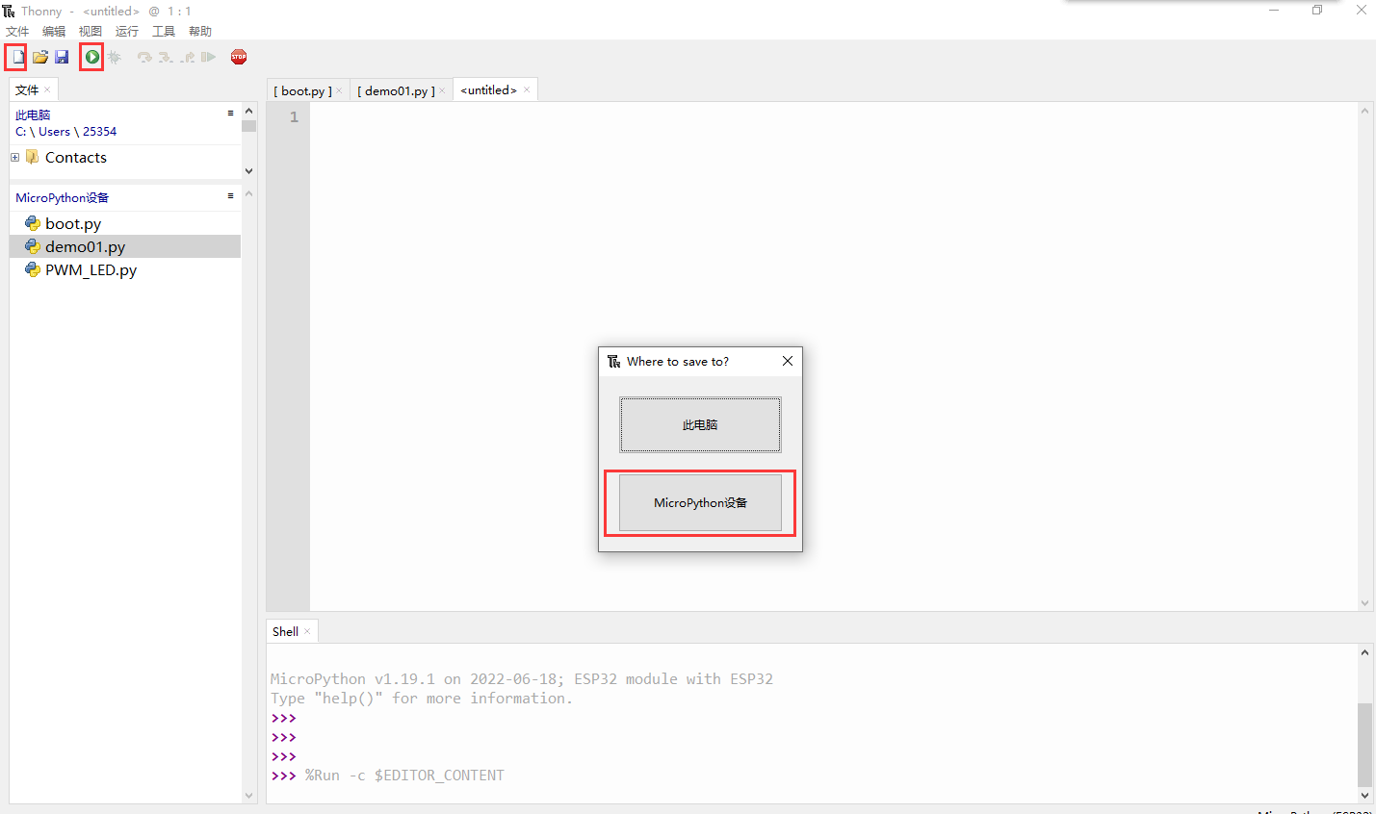This screenshot has width=1376, height=814.
Task: Choose 此电脑 in the save dialog
Action: [700, 425]
